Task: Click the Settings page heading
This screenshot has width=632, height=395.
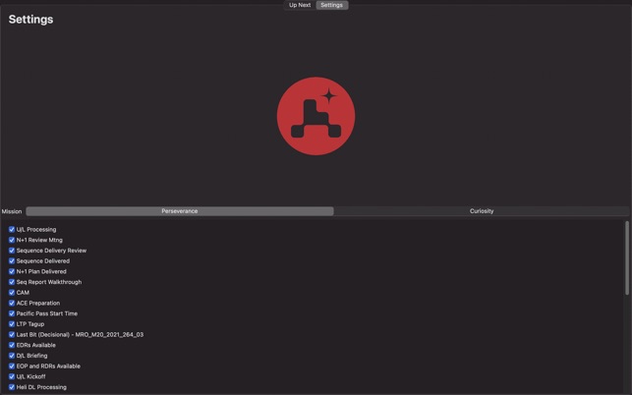Action: pyautogui.click(x=30, y=20)
